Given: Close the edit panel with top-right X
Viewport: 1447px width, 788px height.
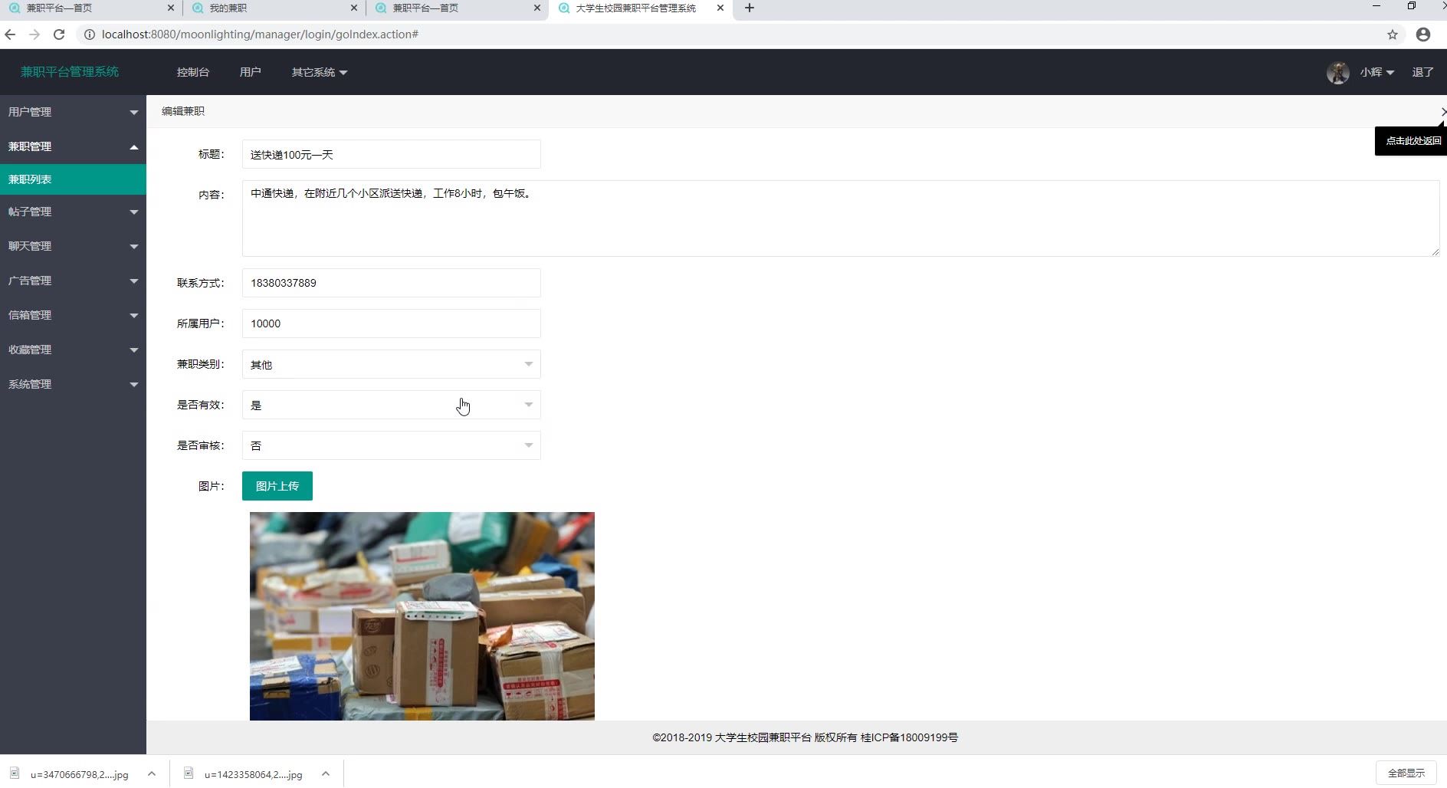Looking at the screenshot, I should tap(1442, 112).
